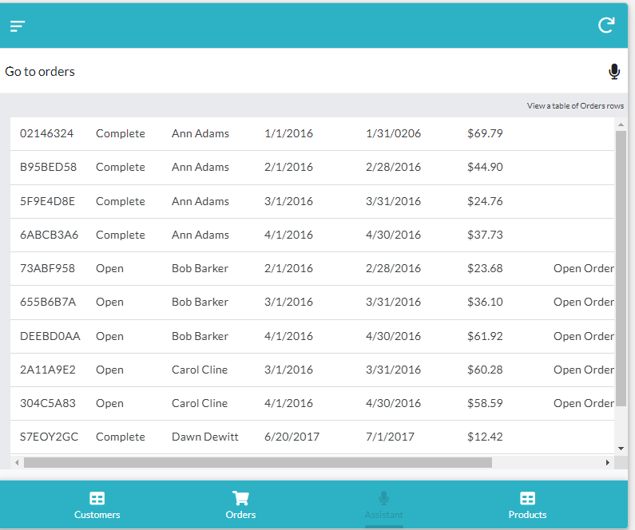
Task: Click the $24.76 amount cell
Action: [485, 201]
